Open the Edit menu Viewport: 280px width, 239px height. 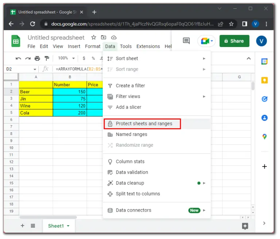pos(44,46)
